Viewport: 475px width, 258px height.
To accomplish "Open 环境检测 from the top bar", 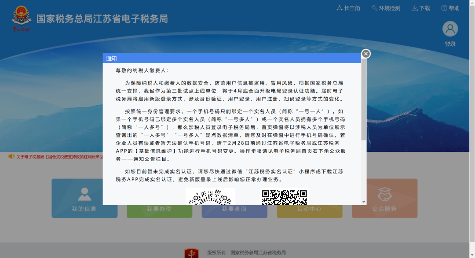I will click(386, 8).
